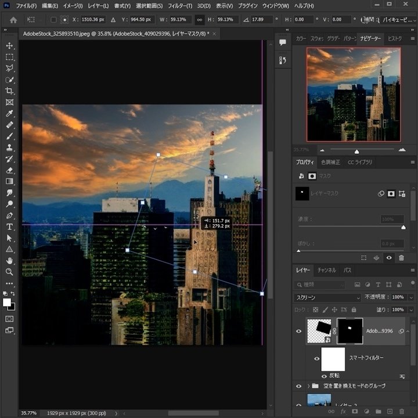Click the X position input field
This screenshot has height=418, width=418.
click(x=93, y=20)
